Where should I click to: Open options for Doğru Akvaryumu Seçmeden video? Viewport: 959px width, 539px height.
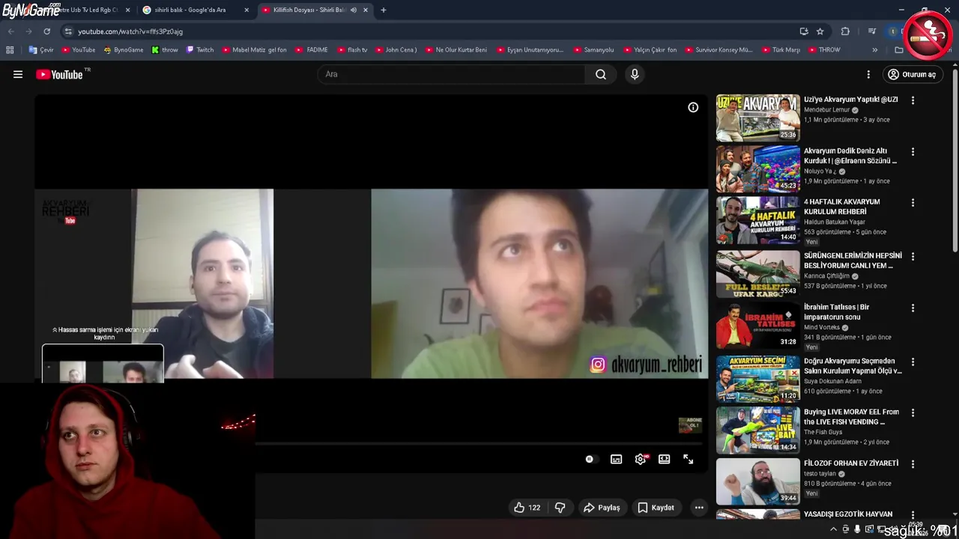tap(913, 362)
